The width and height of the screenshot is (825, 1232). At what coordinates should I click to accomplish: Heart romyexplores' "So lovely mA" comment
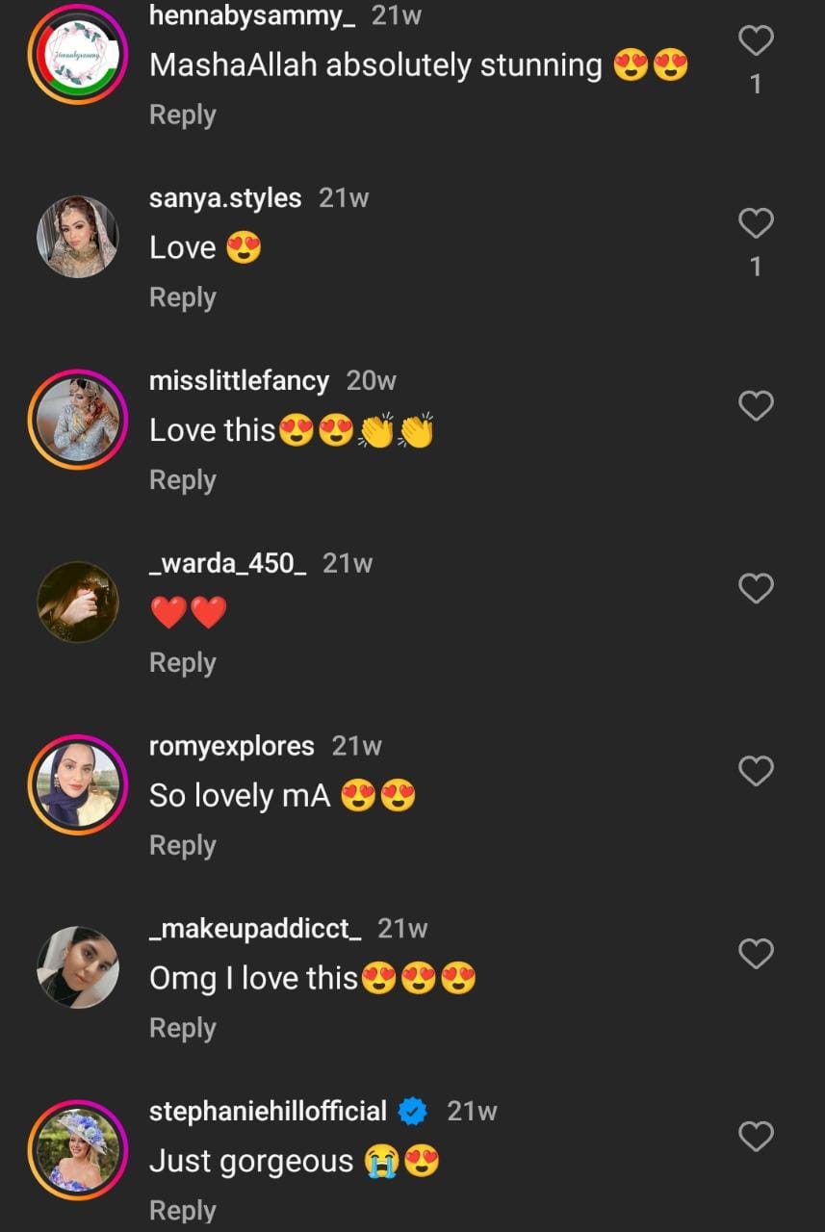pyautogui.click(x=756, y=771)
